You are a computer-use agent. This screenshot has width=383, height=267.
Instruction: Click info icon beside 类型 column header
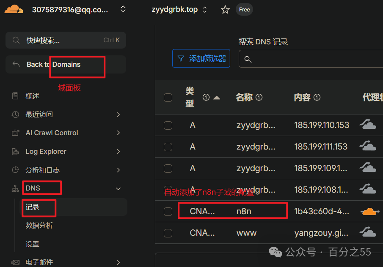point(206,98)
